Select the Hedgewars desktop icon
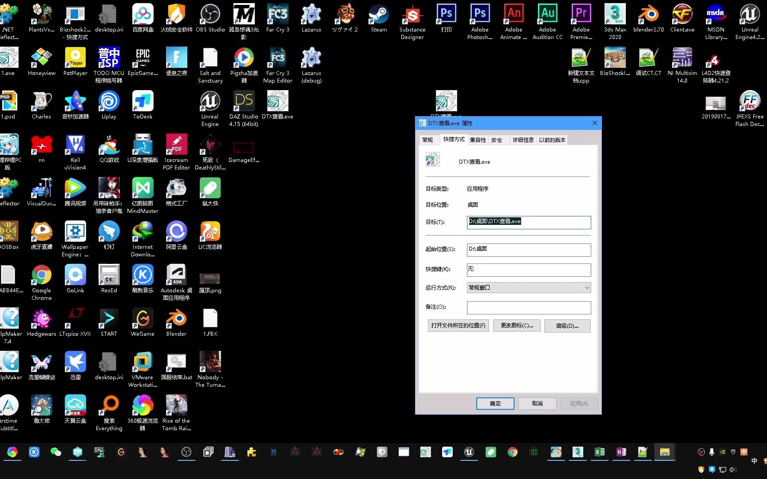Image resolution: width=767 pixels, height=479 pixels. click(41, 323)
